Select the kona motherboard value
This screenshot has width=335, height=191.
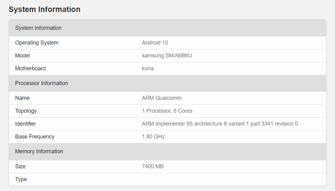pyautogui.click(x=148, y=69)
